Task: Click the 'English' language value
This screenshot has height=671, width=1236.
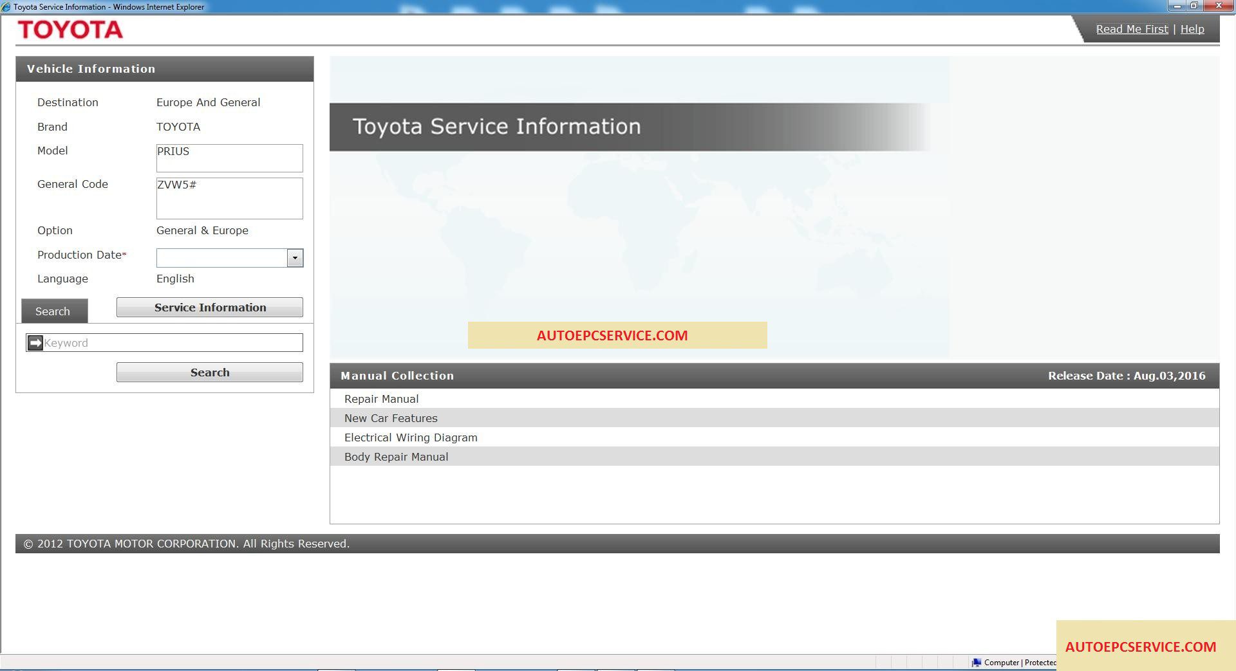Action: (175, 279)
